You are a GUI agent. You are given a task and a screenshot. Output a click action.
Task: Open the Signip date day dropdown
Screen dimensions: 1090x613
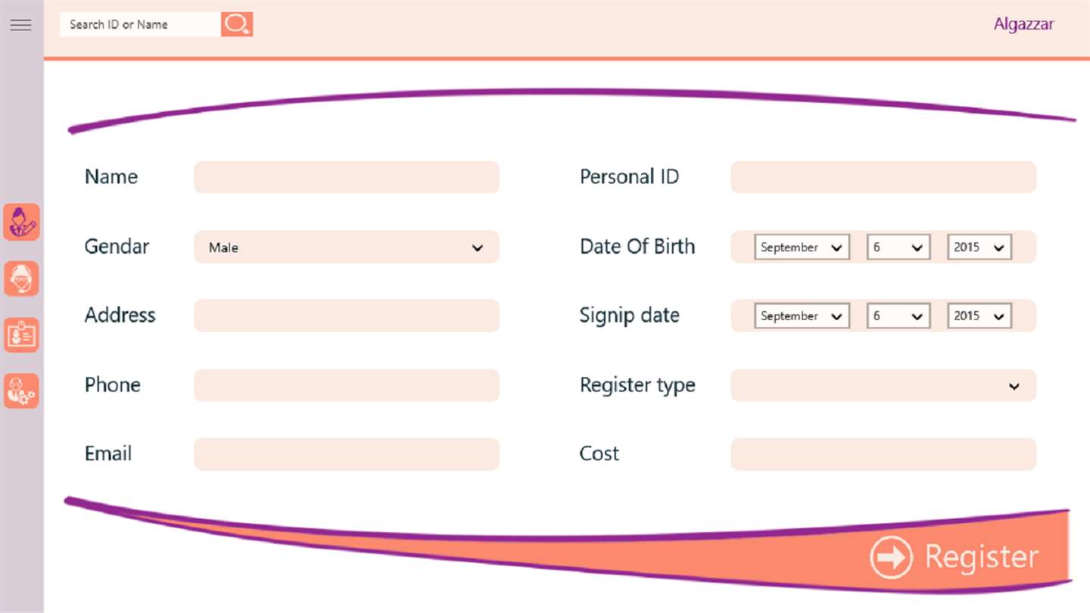[898, 316]
